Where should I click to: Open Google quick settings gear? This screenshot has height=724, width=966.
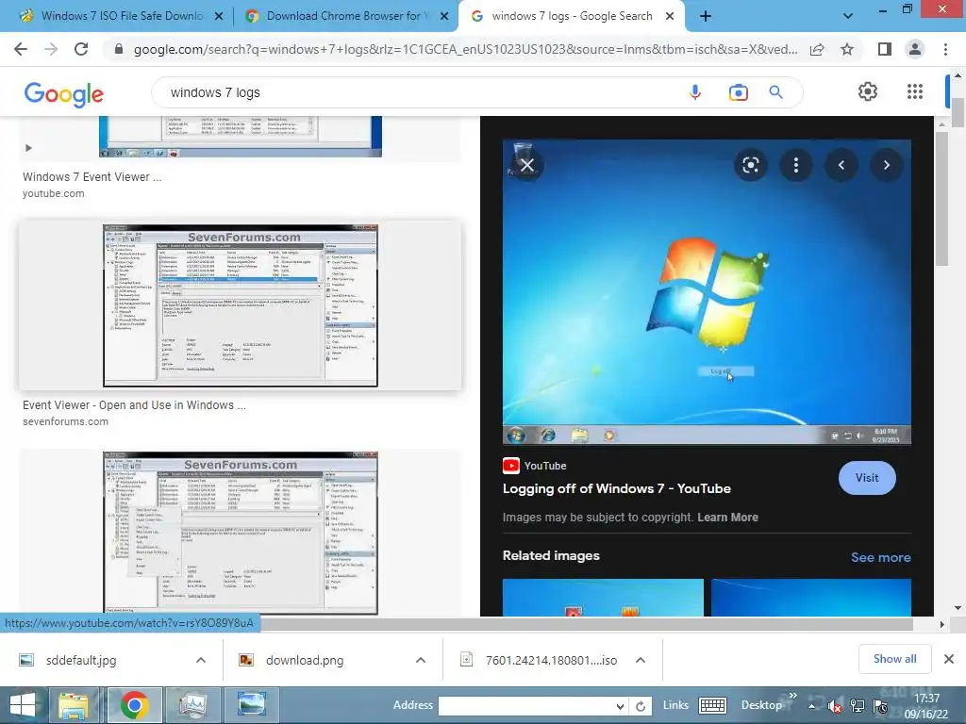868,91
